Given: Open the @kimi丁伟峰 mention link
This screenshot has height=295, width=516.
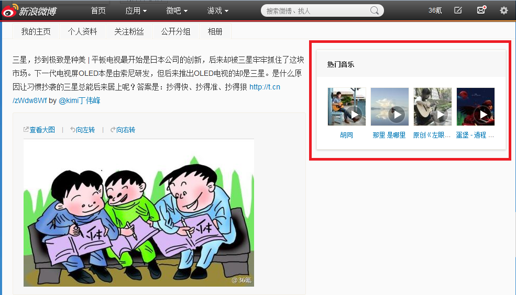Looking at the screenshot, I should click(x=79, y=100).
